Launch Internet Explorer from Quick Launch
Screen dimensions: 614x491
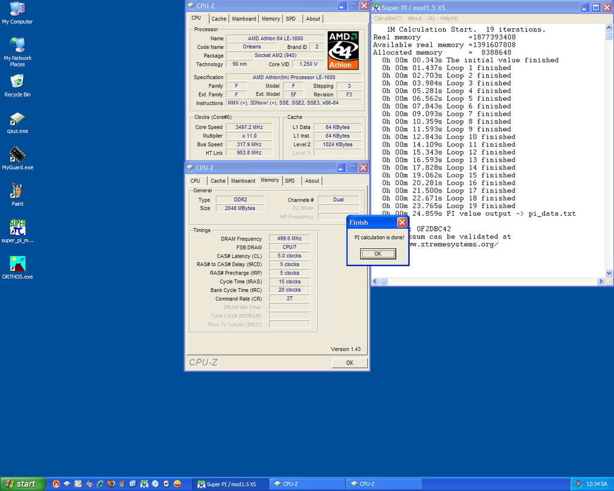[x=100, y=484]
